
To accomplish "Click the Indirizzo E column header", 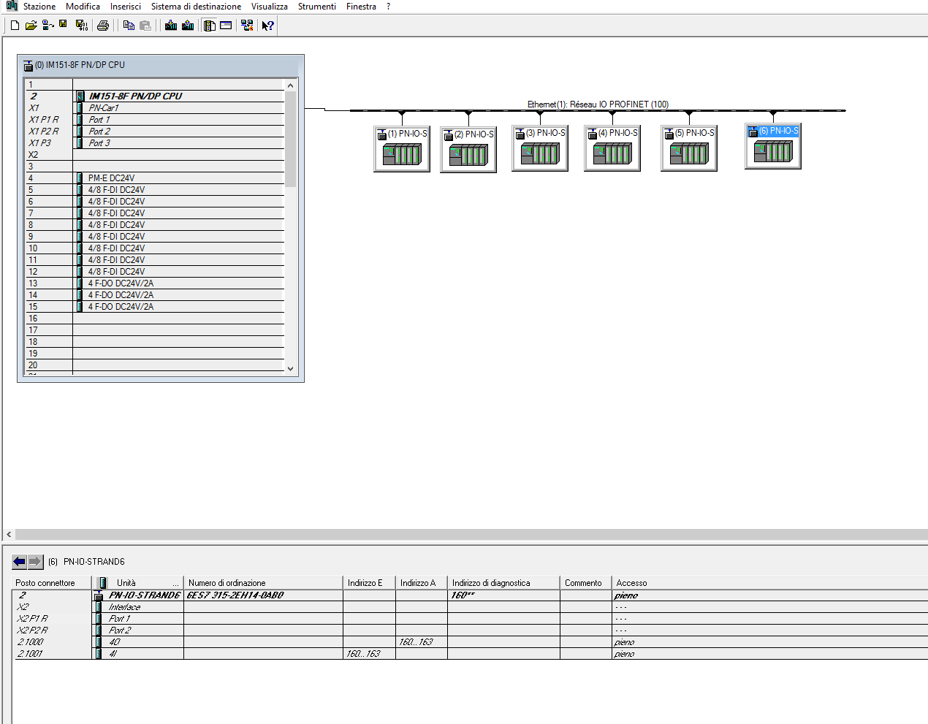I will click(369, 583).
